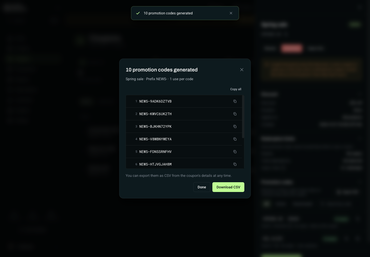The width and height of the screenshot is (370, 257).
Task: Select the text NEWS-HTJVGJAH8M
Action: (155, 164)
